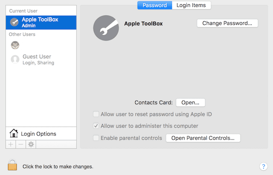This screenshot has height=175, width=273.
Task: Toggle Allow user to reset password using Apple ID
Action: 96,114
